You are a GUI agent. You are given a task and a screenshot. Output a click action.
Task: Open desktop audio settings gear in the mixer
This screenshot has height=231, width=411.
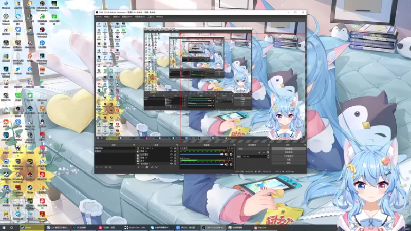pyautogui.click(x=231, y=155)
